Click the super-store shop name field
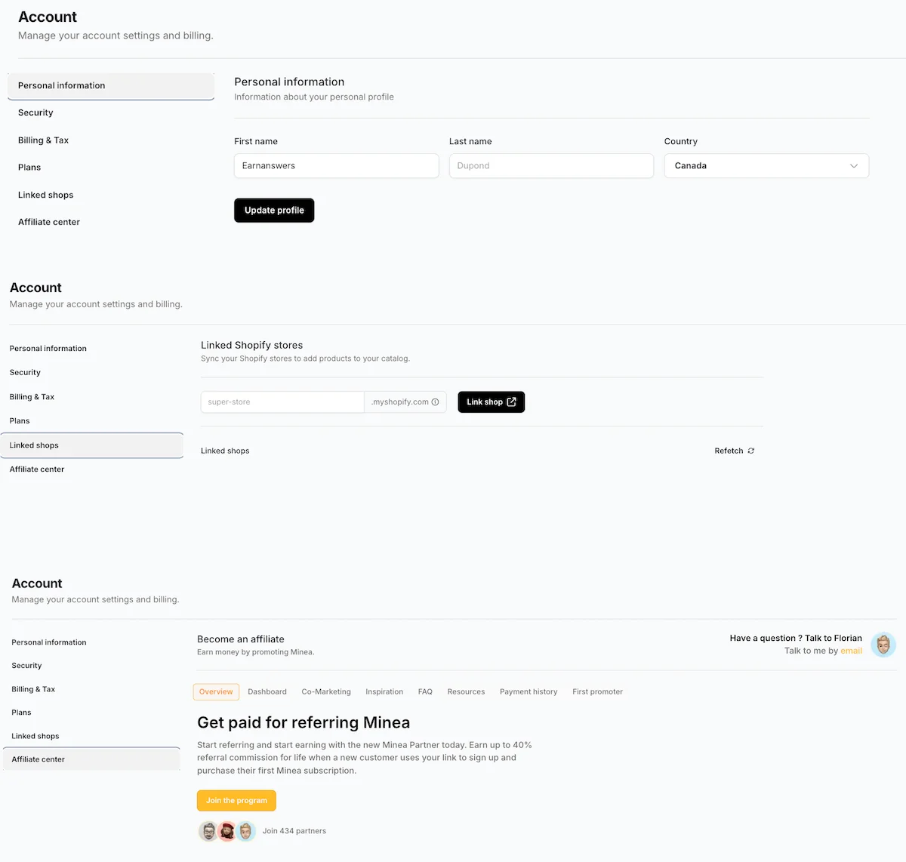Screen dimensions: 906x862 tap(282, 402)
